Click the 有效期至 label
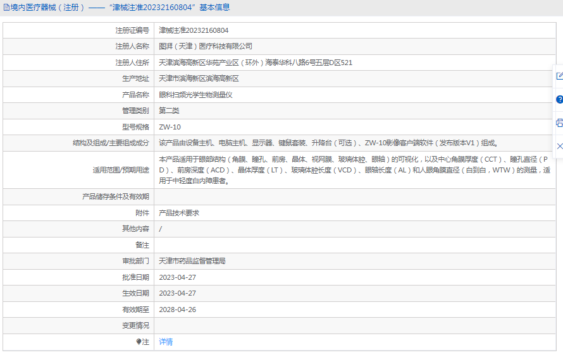The width and height of the screenshot is (563, 355). point(135,310)
